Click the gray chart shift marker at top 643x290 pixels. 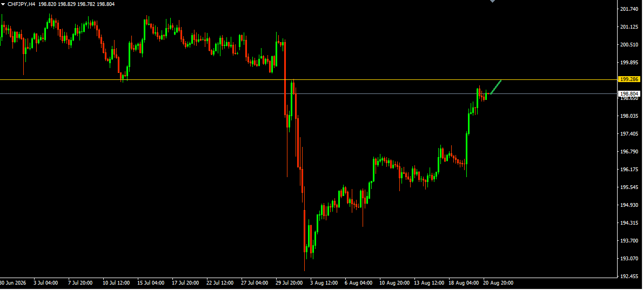tap(492, 1)
